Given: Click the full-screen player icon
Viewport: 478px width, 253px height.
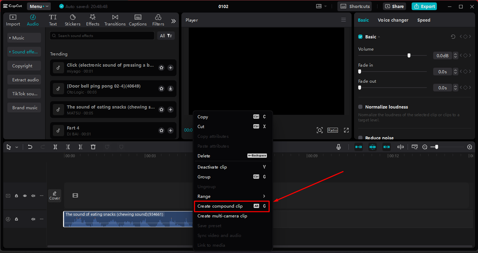Looking at the screenshot, I should click(x=346, y=130).
